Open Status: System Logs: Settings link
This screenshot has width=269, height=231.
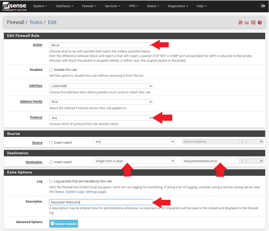pos(76,192)
